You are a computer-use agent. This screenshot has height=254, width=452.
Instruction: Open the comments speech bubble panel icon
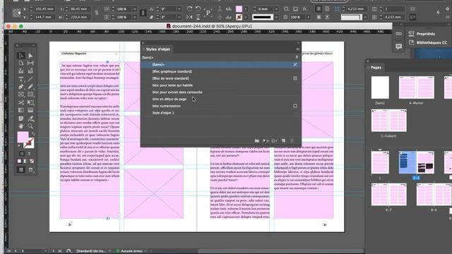tap(398, 47)
